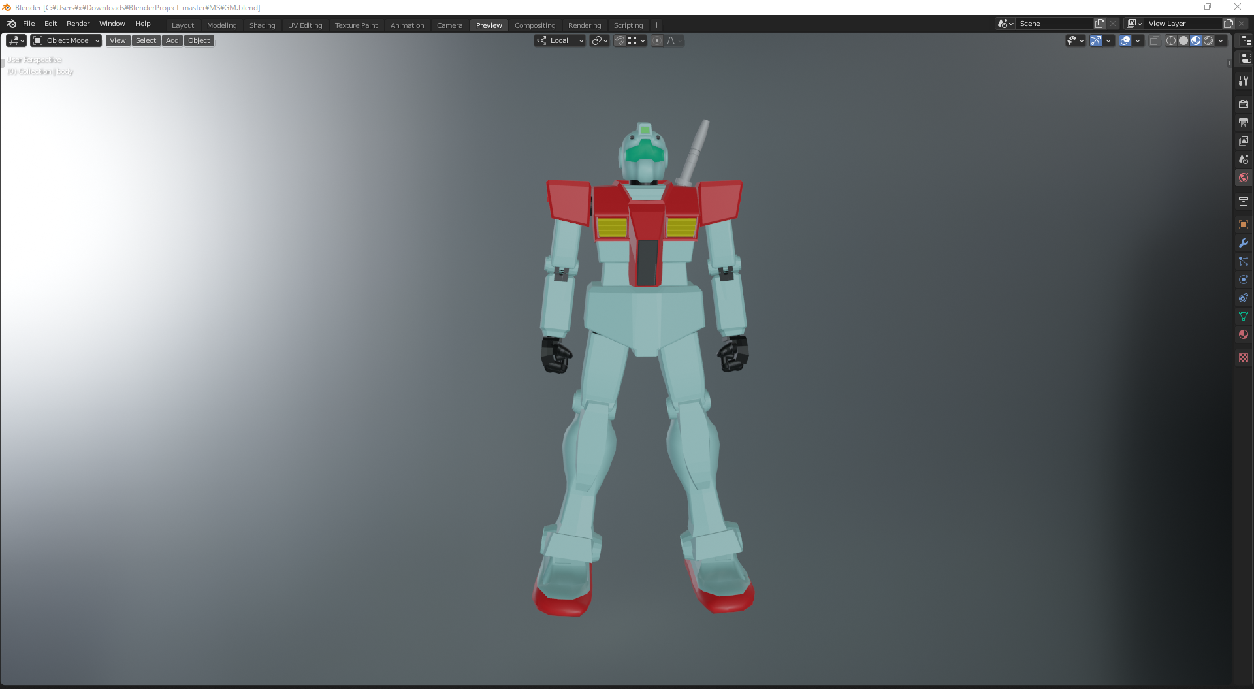Open the pivot point dropdown
Screen dimensions: 1254x689
tap(600, 40)
